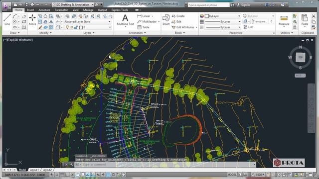Click the Save icon in quick access toolbar

tap(26, 4)
